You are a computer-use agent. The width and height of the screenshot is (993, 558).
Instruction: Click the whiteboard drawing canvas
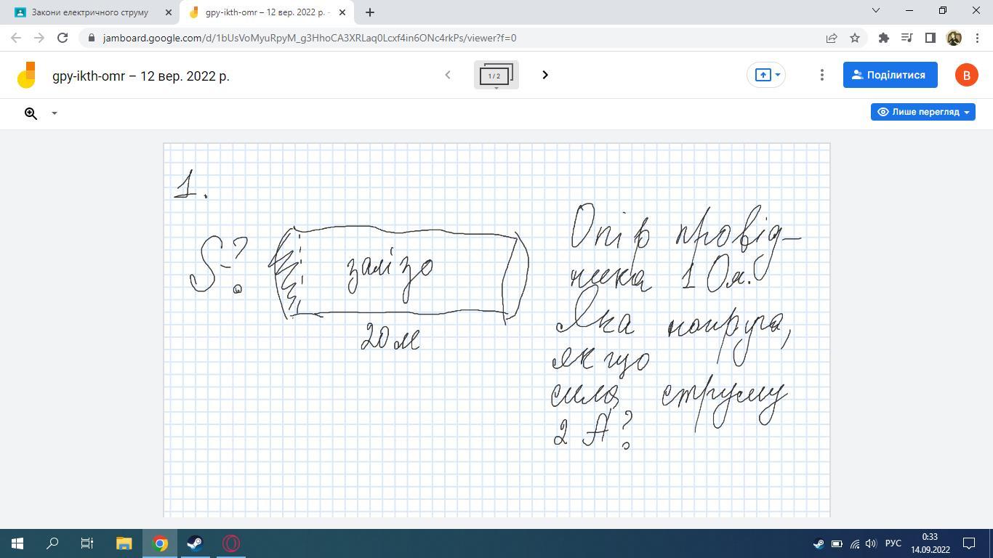[496, 330]
